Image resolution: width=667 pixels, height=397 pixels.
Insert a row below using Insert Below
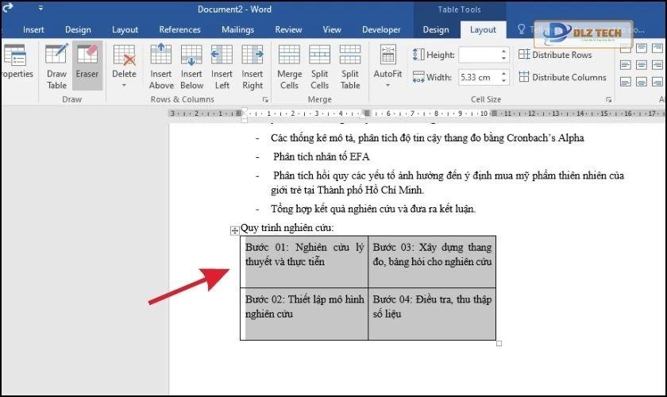pos(191,66)
